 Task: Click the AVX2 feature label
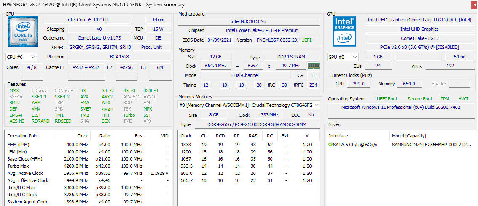107,97
